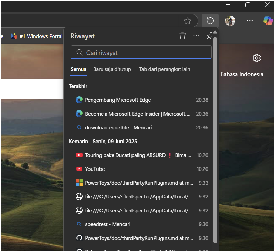Click the favorite star in address bar

(188, 21)
